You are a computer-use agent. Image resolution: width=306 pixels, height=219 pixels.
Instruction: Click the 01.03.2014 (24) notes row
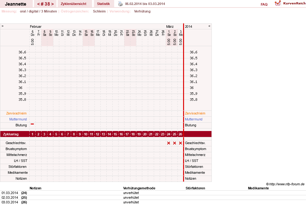tap(153, 193)
